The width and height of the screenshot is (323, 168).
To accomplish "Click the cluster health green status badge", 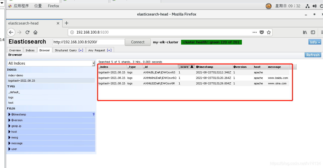I will click(211, 42).
